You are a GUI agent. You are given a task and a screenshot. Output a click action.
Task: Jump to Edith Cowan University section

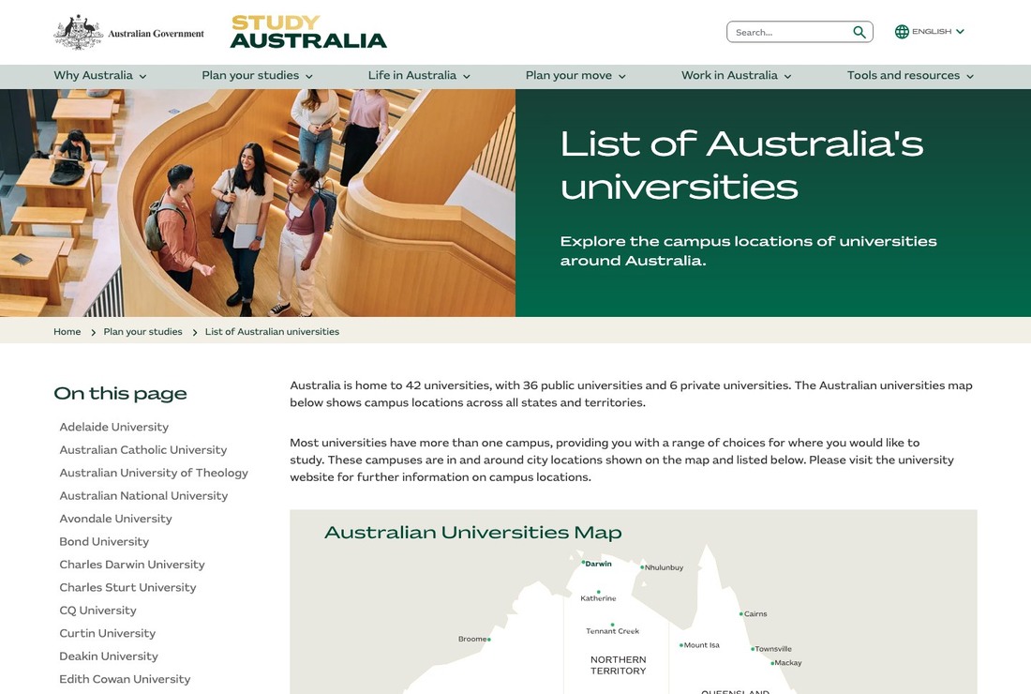125,680
